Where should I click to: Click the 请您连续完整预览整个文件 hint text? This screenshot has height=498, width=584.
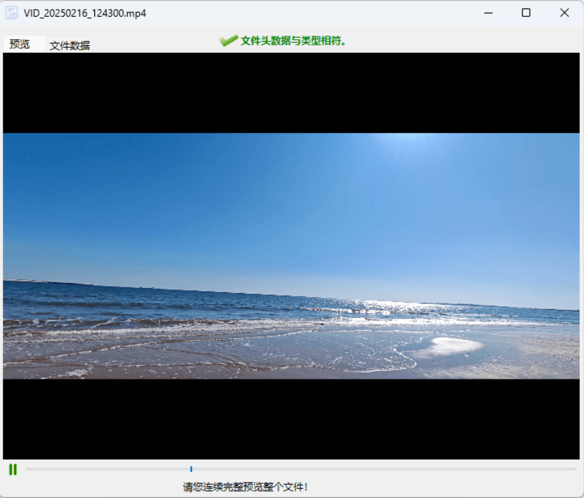pos(245,487)
